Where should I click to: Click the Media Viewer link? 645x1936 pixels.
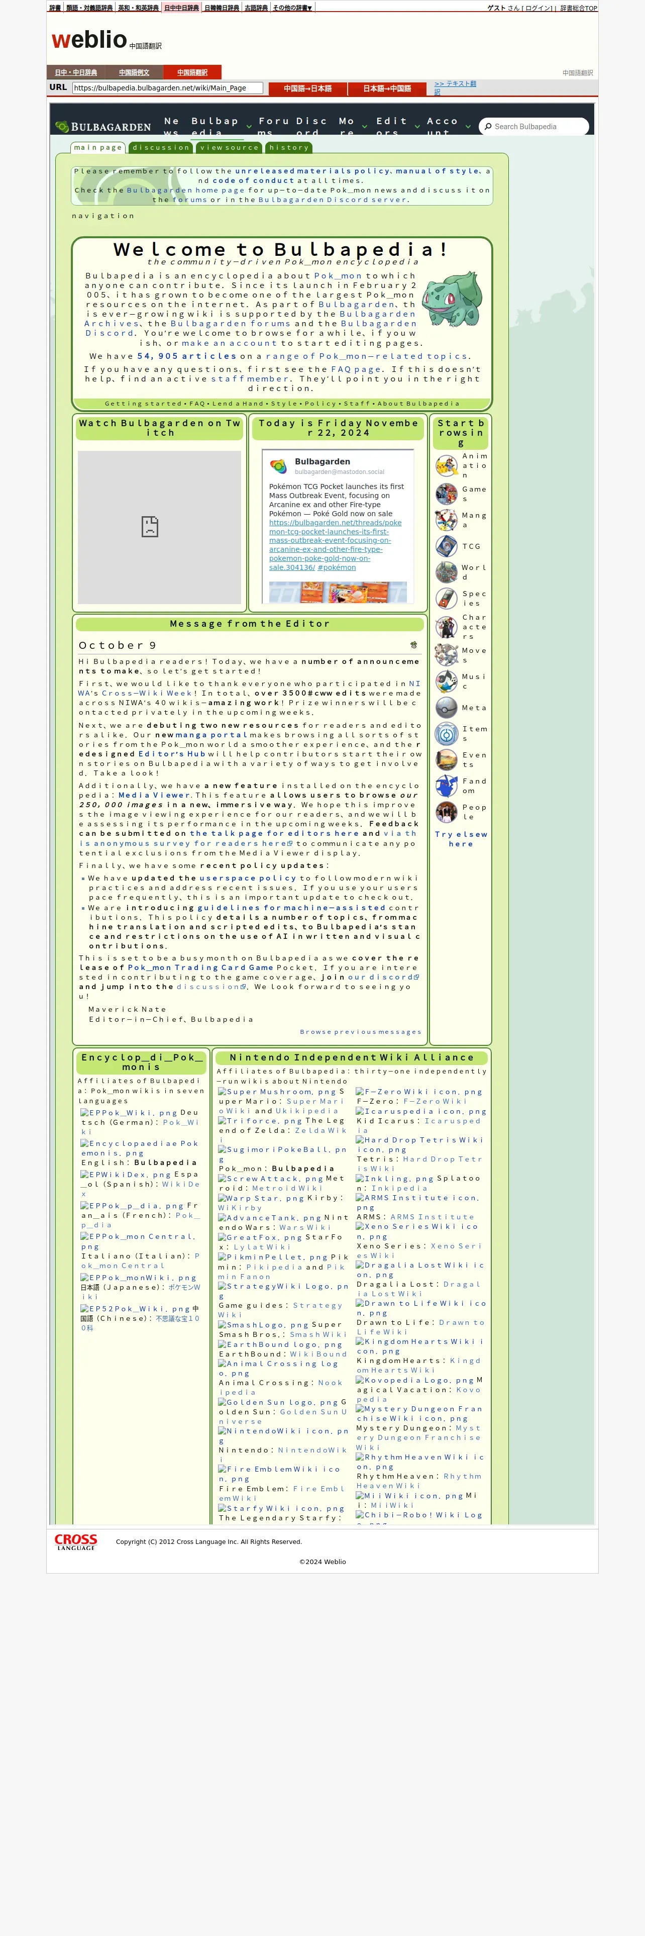click(154, 795)
